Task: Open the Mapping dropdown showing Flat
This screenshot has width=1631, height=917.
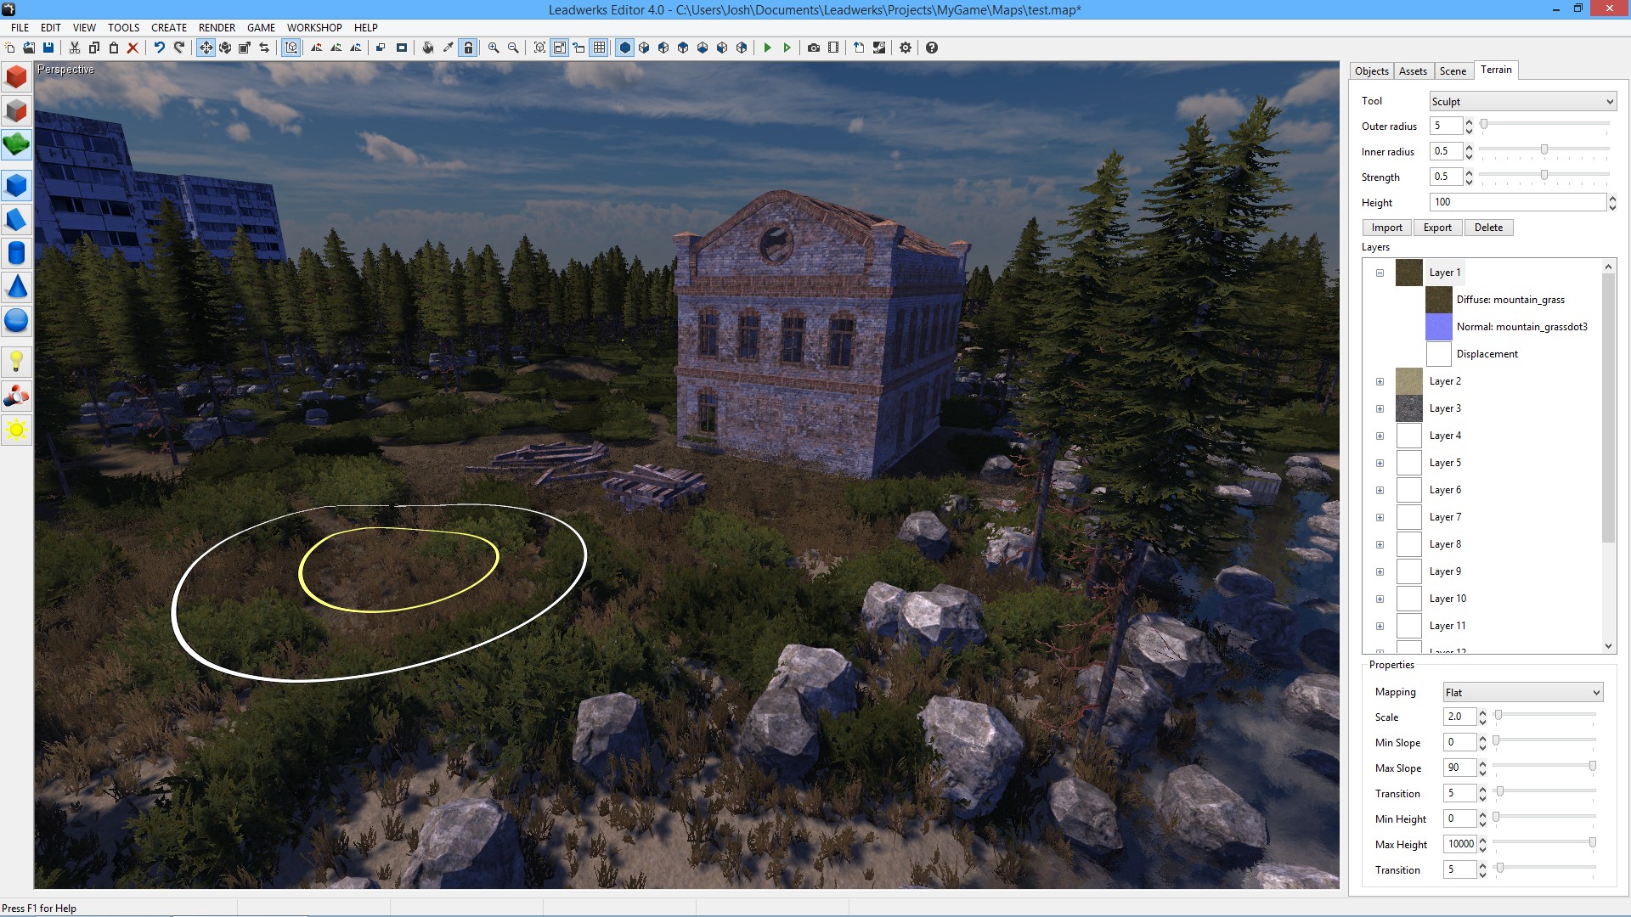Action: point(1521,692)
